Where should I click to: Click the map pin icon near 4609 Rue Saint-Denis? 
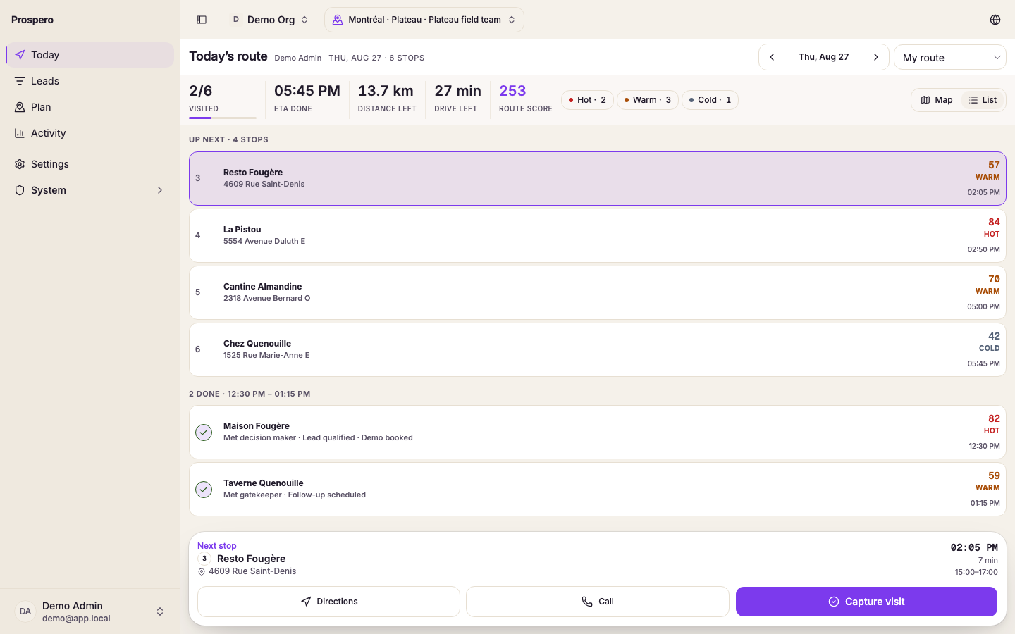tap(202, 572)
